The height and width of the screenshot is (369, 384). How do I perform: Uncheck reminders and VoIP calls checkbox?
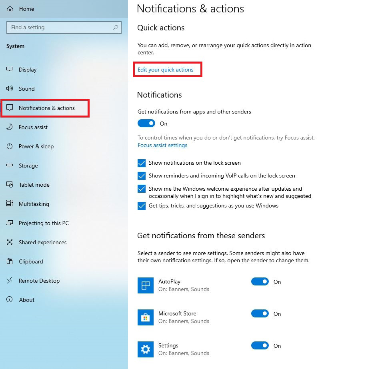point(142,176)
